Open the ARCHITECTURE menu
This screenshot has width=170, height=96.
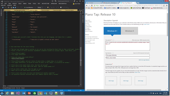click(x=45, y=4)
